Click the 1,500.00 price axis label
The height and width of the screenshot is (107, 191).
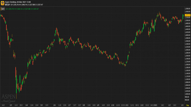point(187,20)
